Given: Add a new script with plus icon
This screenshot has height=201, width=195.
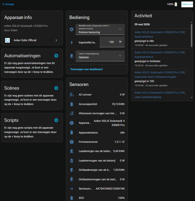Looking at the screenshot, I should pyautogui.click(x=56, y=120).
